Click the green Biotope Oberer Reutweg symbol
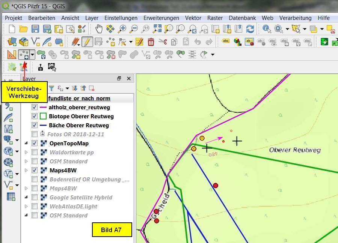 tap(43, 116)
